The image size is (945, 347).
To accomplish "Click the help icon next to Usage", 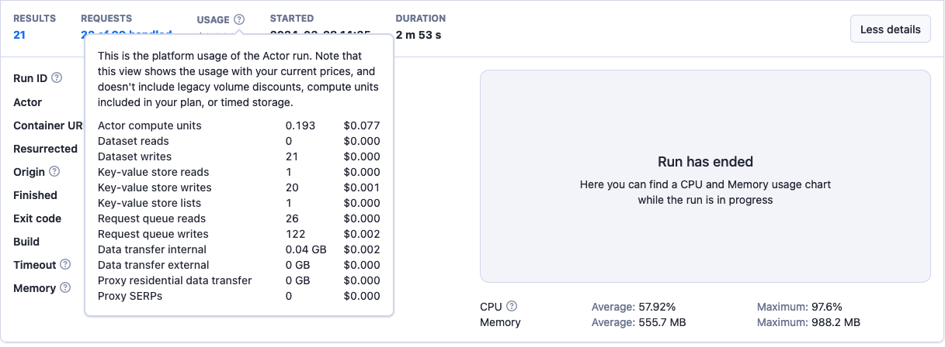I will pyautogui.click(x=239, y=19).
